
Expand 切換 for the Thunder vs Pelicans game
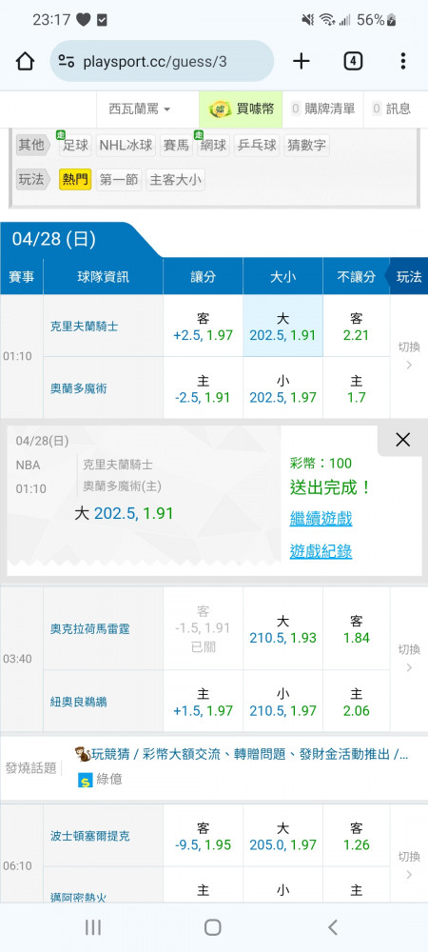pos(409,659)
